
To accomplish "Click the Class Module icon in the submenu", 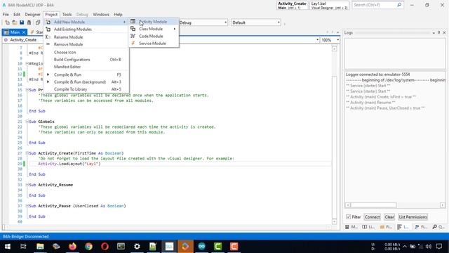I will [x=133, y=29].
